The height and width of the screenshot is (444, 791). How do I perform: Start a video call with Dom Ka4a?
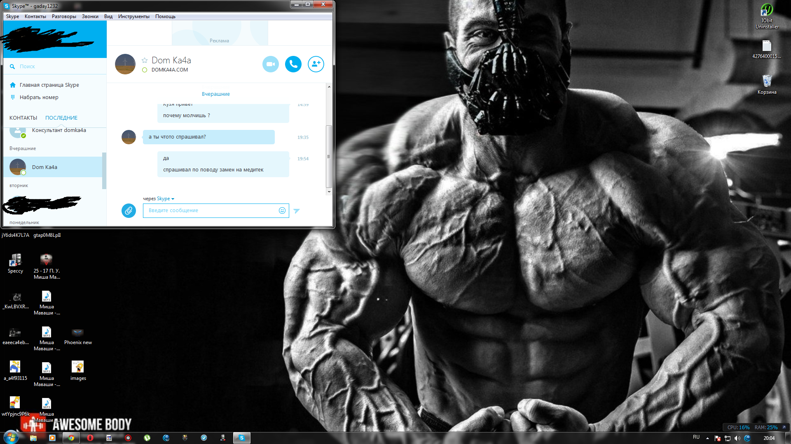click(x=270, y=64)
